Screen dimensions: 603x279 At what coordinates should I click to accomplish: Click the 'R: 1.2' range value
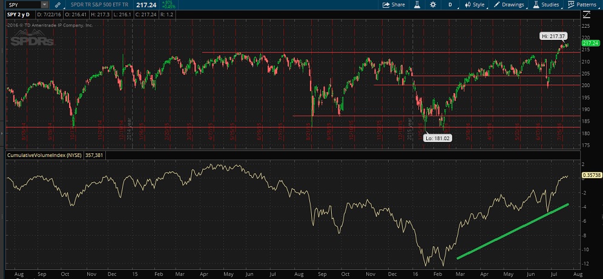(168, 14)
